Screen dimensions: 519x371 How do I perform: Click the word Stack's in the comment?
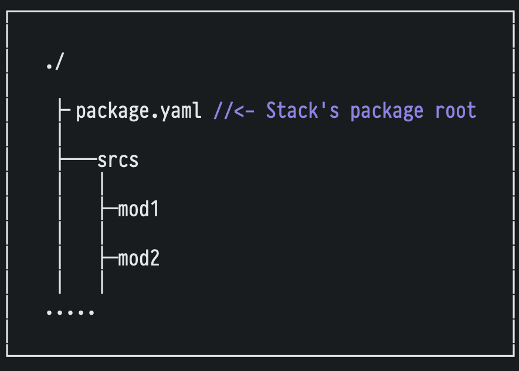click(x=303, y=111)
